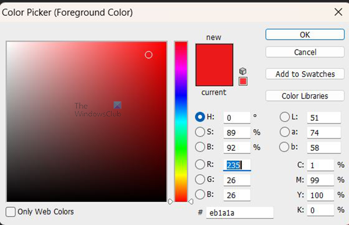The width and height of the screenshot is (349, 225).
Task: Select the B brightness radio button
Action: point(200,147)
